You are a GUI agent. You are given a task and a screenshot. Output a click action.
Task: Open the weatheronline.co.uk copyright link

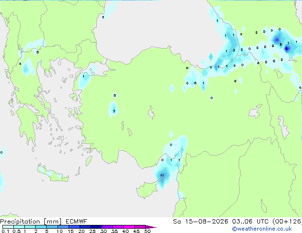[262, 229]
